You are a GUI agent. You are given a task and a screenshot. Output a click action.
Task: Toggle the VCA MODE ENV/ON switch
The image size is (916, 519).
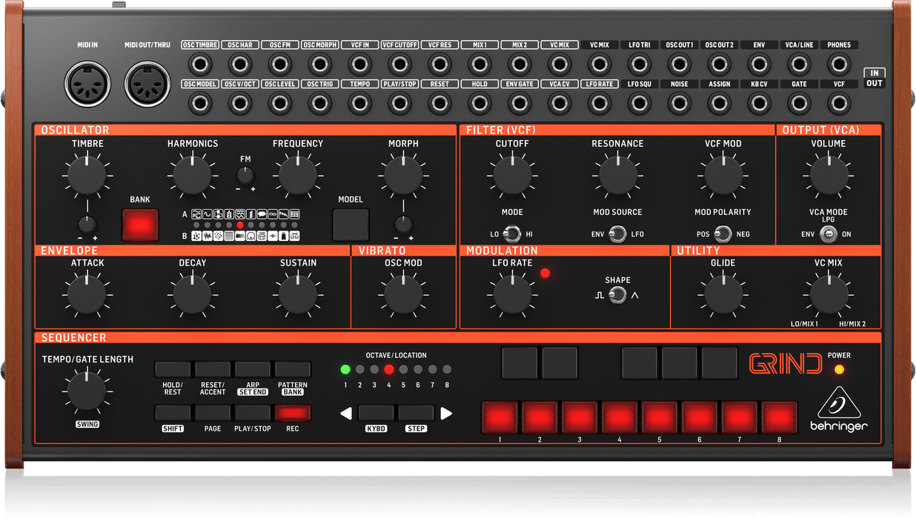pyautogui.click(x=828, y=234)
